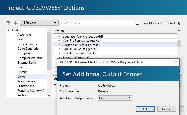Screen dimensions: 187x115
Task: Collapse the Code tree node
Action: [9, 30]
